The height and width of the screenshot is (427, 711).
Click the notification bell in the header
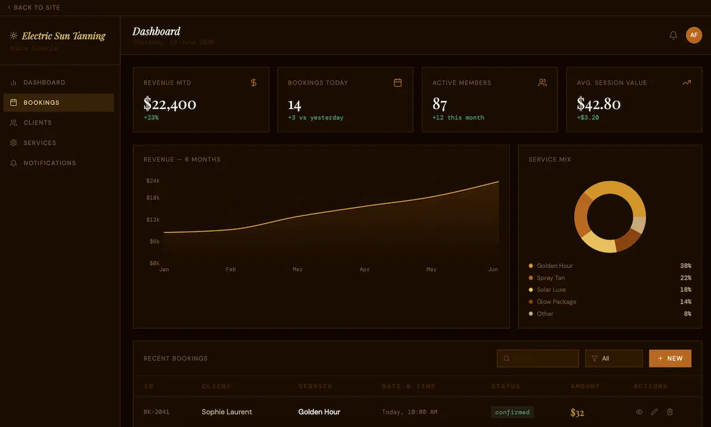[673, 35]
